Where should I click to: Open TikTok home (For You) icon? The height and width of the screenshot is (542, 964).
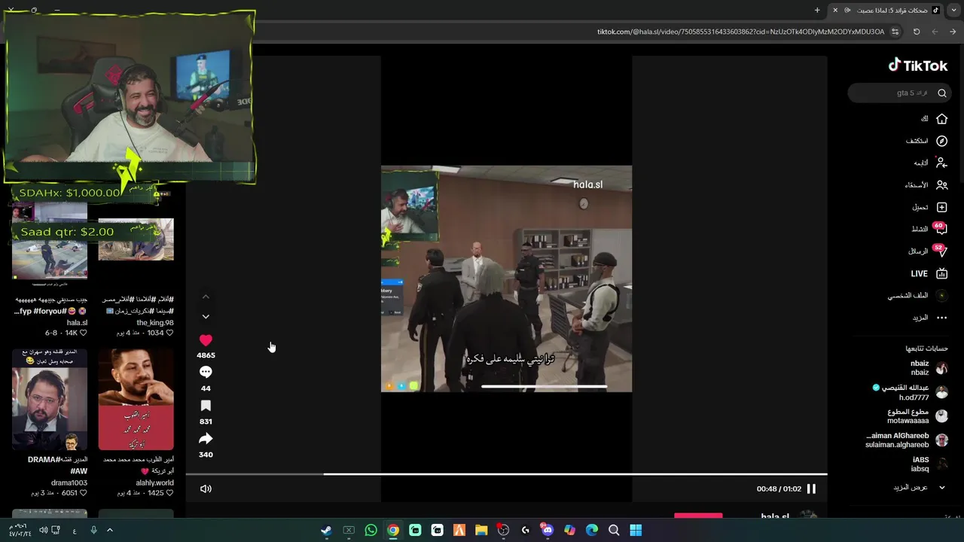pyautogui.click(x=941, y=119)
